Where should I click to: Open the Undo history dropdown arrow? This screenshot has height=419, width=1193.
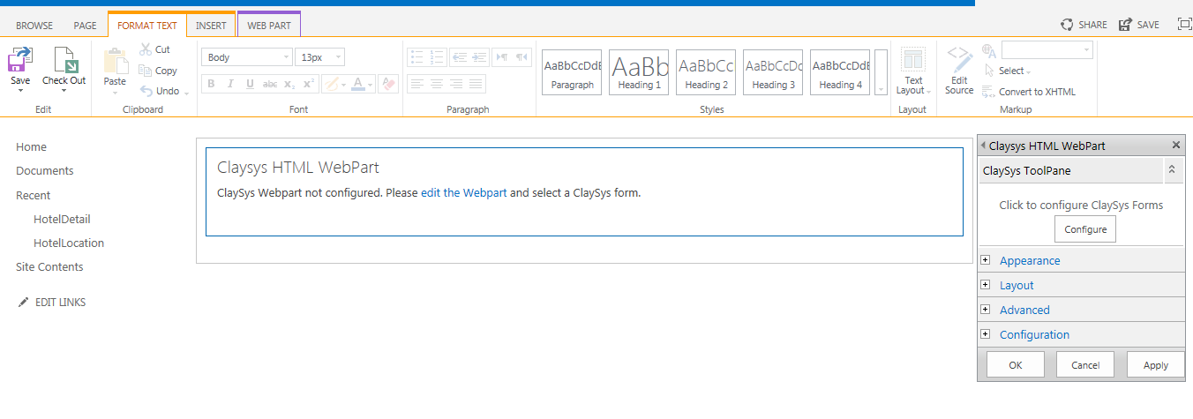point(186,92)
